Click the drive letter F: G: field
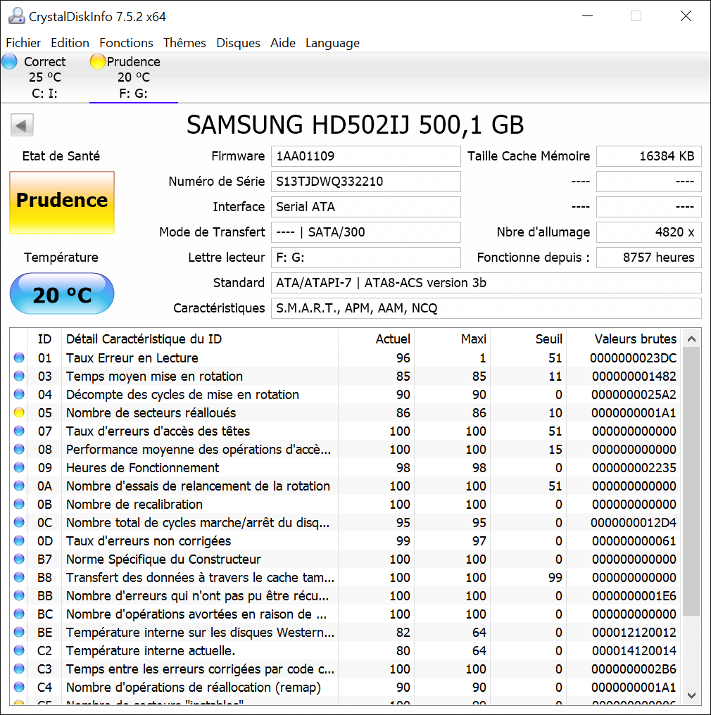This screenshot has width=711, height=715. tap(365, 258)
